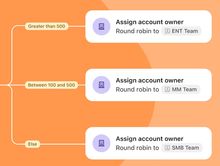
Task: Click "Round robin to" text on the MM card
Action: coord(137,90)
